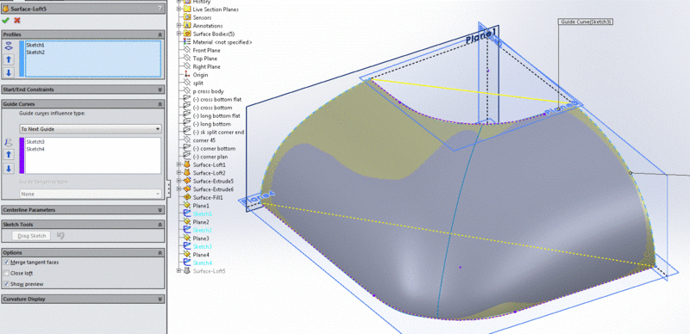Click the Plane4 icon in tree

[186, 255]
